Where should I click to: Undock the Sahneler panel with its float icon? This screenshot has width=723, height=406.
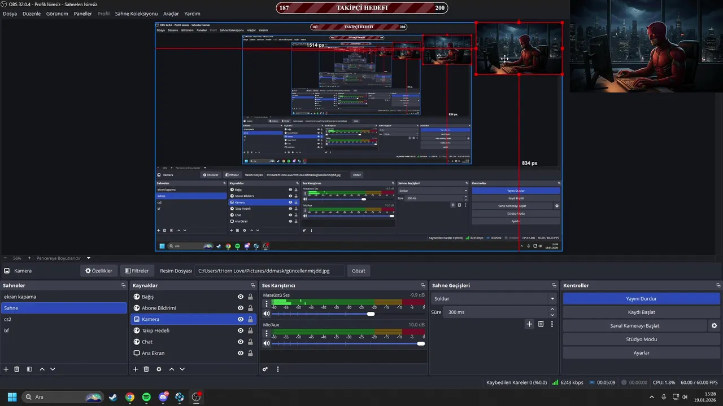123,285
